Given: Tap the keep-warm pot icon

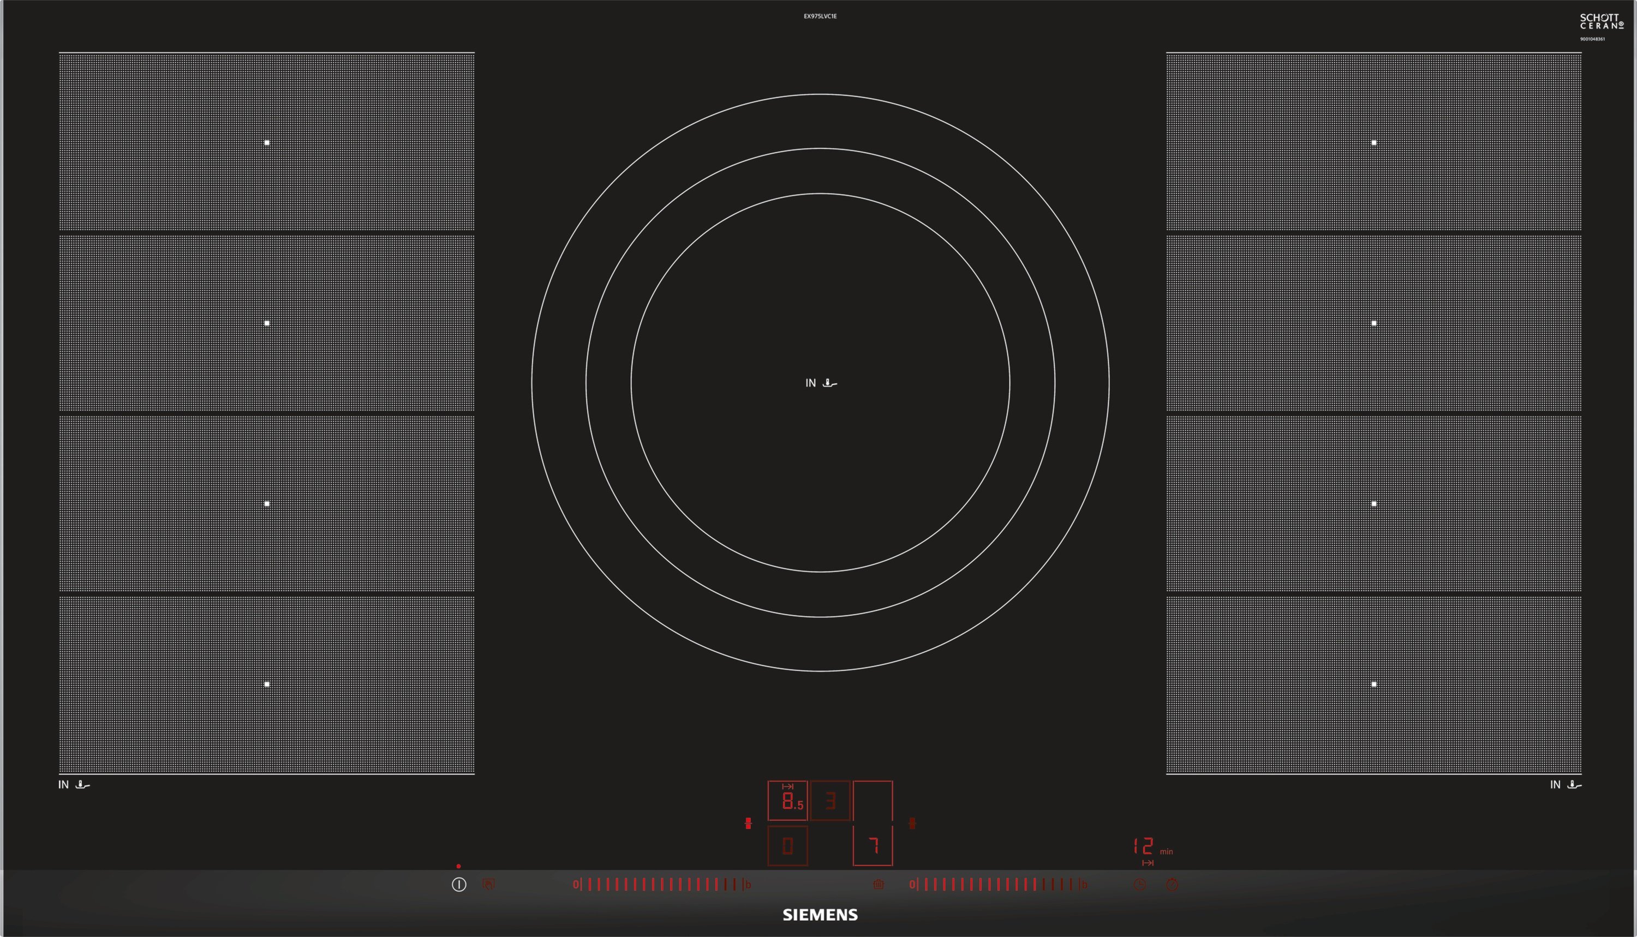Looking at the screenshot, I should [878, 884].
